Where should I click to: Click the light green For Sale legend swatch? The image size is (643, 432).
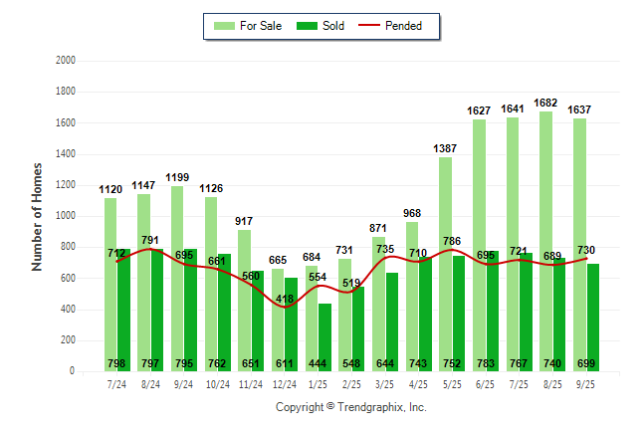point(225,26)
